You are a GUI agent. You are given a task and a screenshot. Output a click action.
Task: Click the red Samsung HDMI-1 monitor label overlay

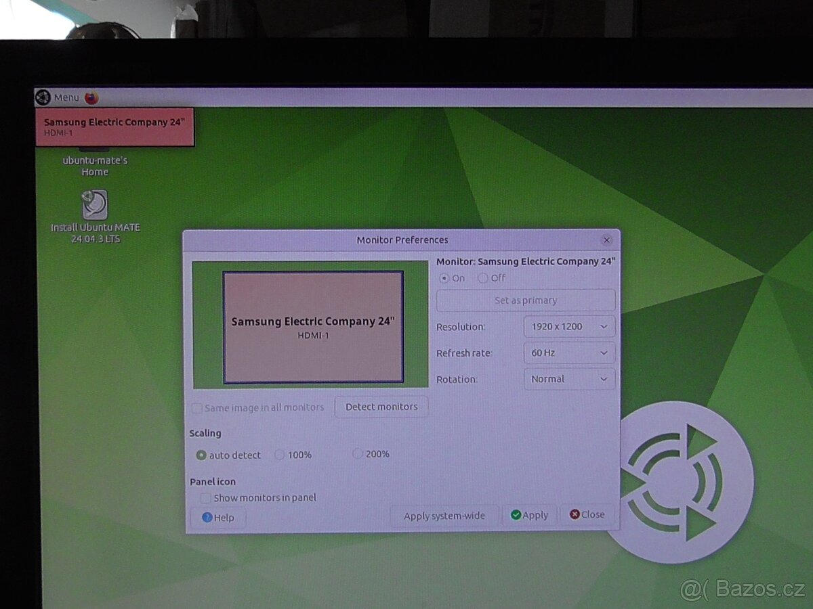(114, 127)
